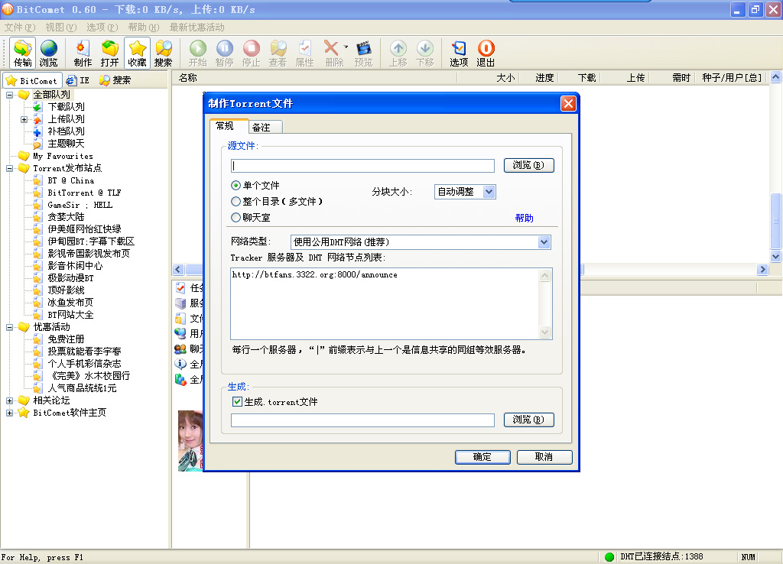Screen dimensions: 783x564
Task: Click the 停止 stop task icon
Action: [251, 53]
